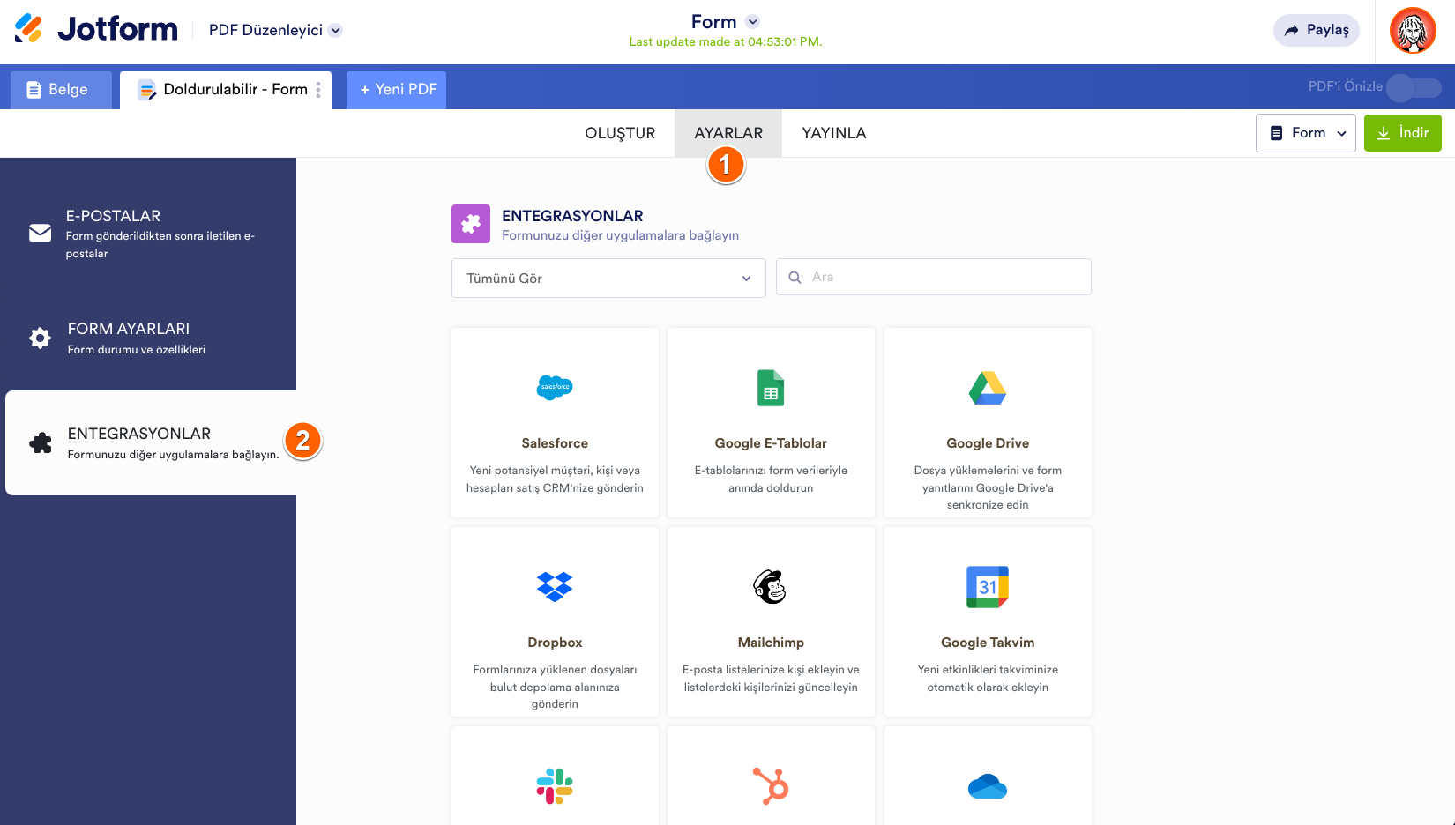This screenshot has height=825, width=1455.
Task: Click the PDF Düzenleyici label
Action: 265,30
